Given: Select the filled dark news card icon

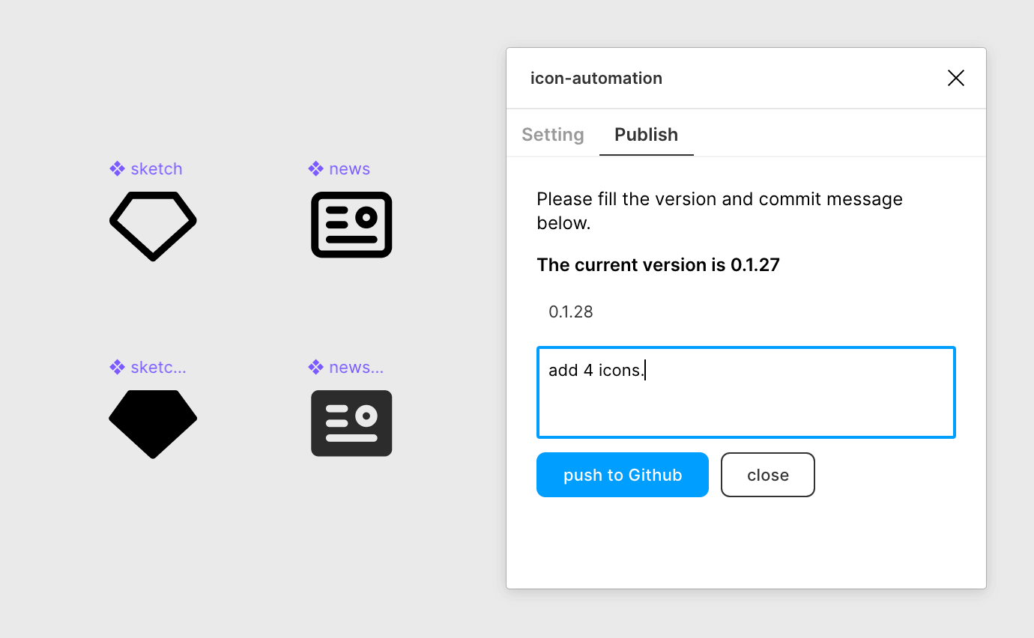Looking at the screenshot, I should [351, 423].
